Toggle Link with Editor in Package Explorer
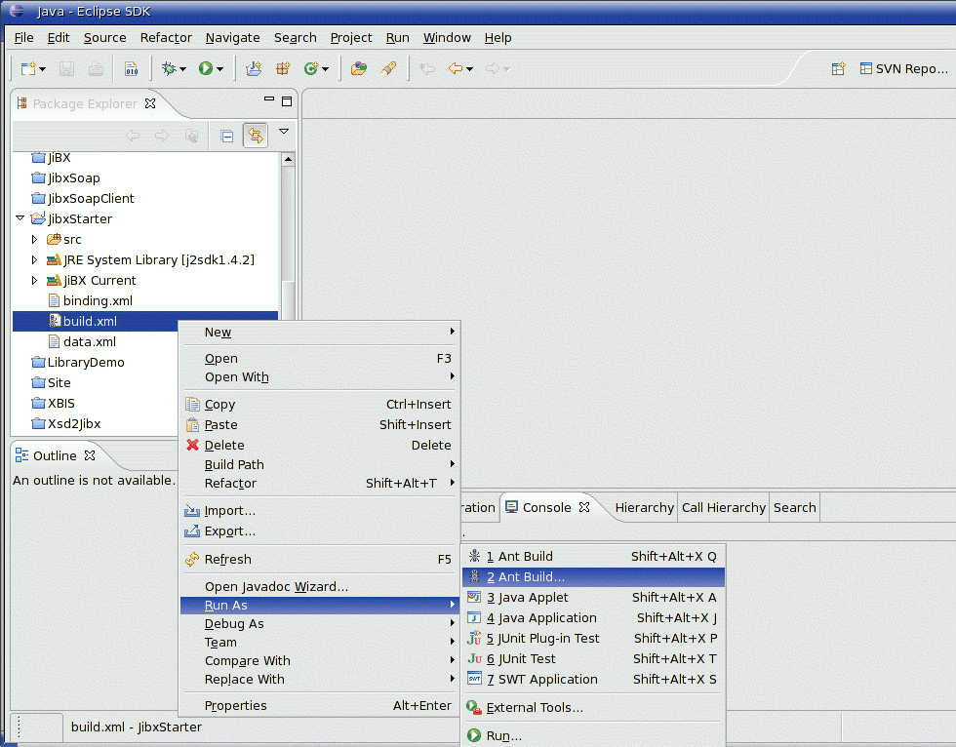 coord(255,136)
